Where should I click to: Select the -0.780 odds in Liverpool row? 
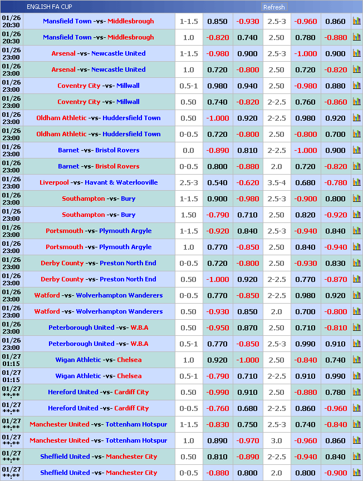point(335,182)
